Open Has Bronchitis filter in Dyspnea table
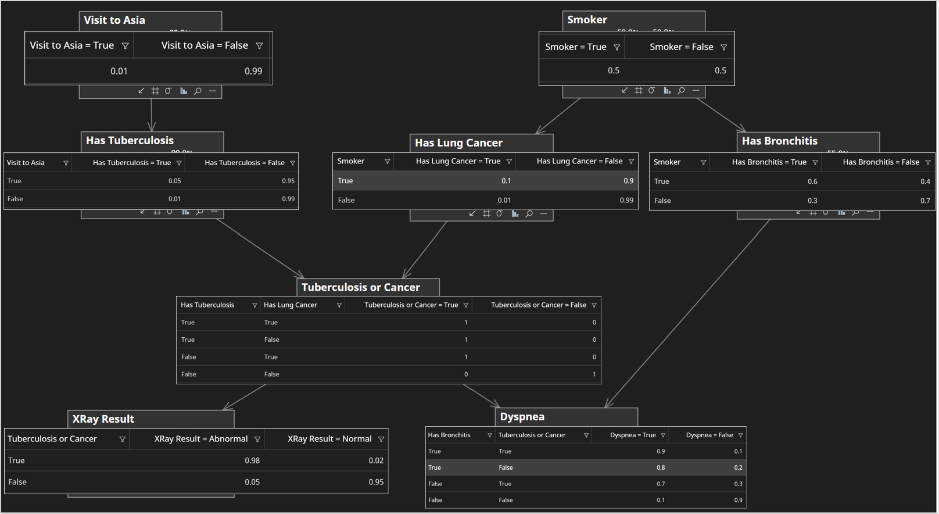Viewport: 939px width, 514px height. (x=490, y=436)
